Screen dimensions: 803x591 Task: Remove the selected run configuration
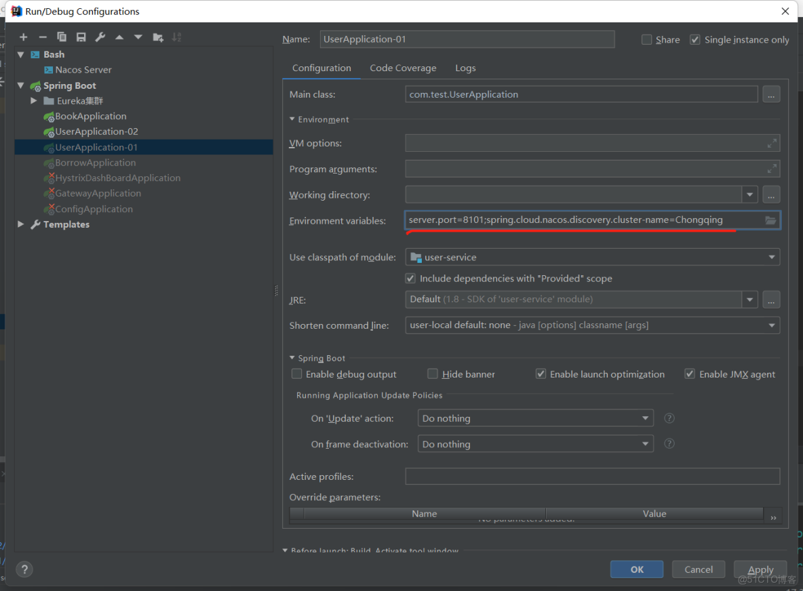pos(43,37)
